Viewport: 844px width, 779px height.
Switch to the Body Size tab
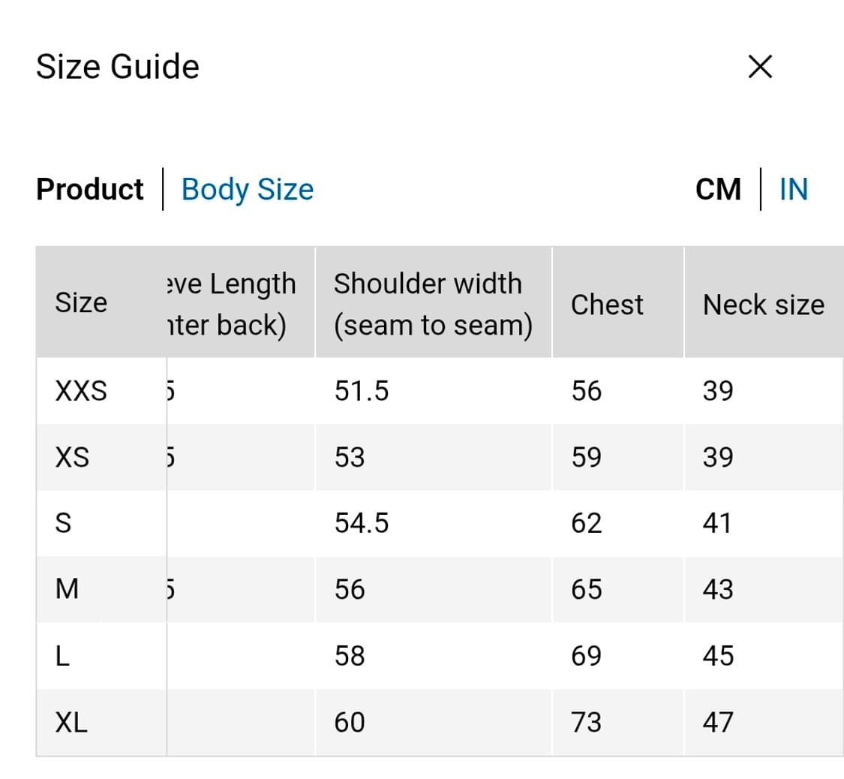click(x=248, y=189)
